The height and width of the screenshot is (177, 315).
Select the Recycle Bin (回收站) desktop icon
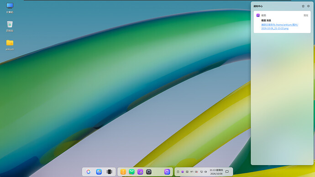(10, 26)
